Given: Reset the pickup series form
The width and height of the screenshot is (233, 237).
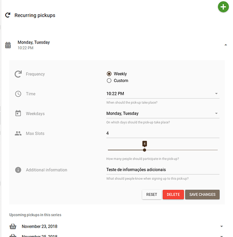Looking at the screenshot, I should coord(152,194).
